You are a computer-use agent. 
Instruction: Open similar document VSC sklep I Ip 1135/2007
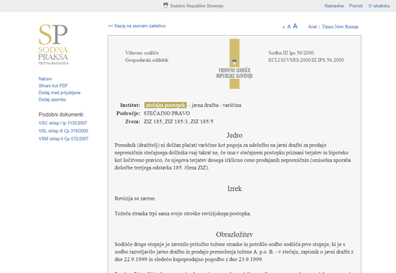point(63,123)
